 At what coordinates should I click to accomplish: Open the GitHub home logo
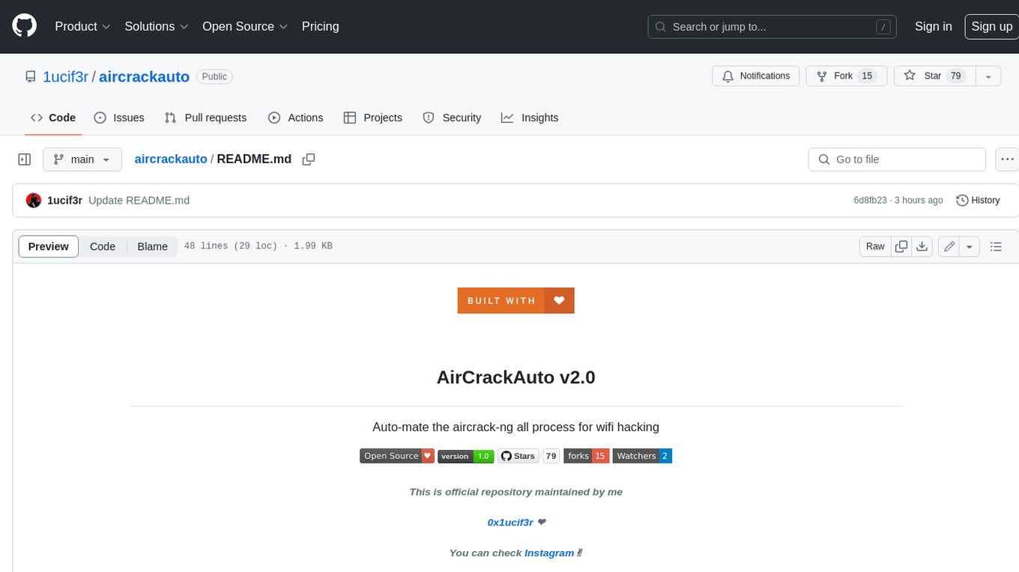tap(24, 26)
